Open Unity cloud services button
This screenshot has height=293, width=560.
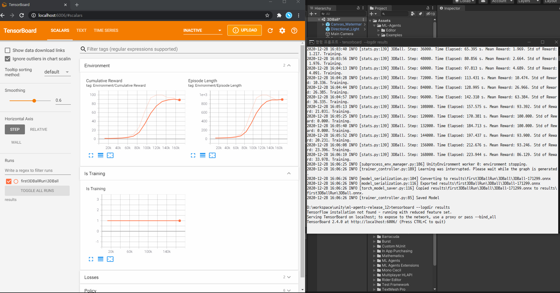pos(483,1)
